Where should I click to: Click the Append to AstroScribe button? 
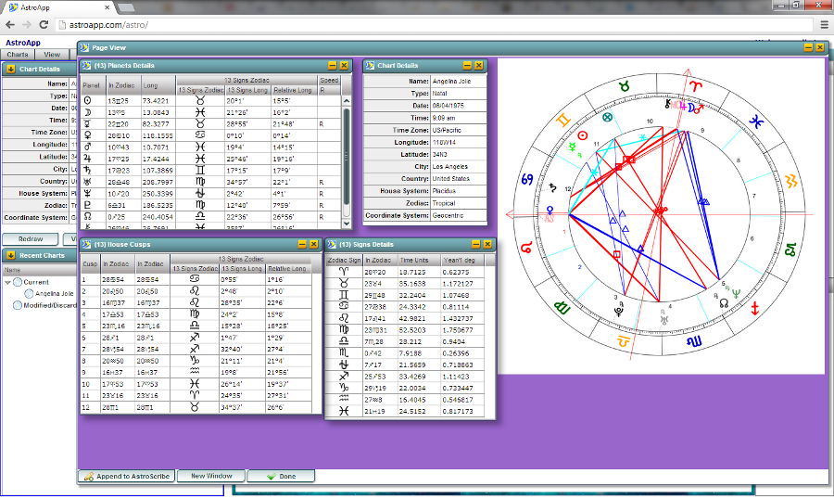pos(126,476)
